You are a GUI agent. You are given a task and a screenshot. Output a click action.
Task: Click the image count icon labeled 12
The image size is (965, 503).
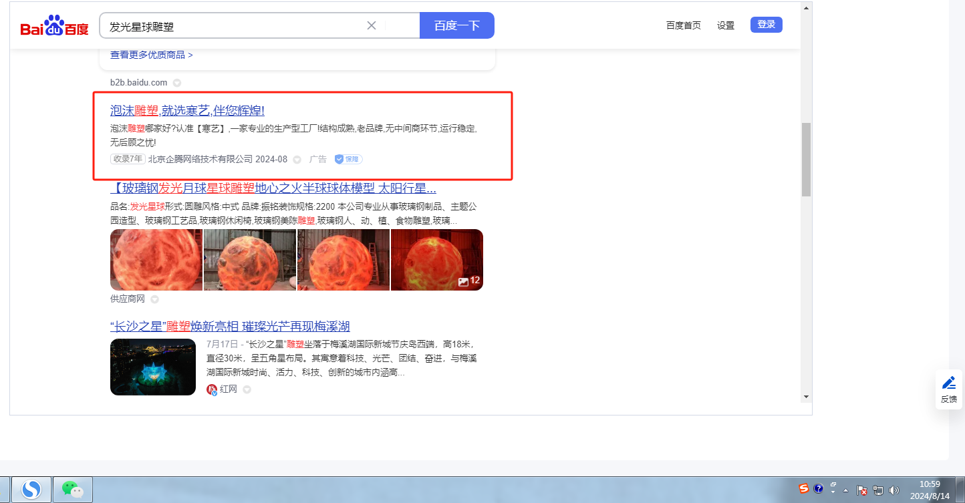tap(469, 281)
